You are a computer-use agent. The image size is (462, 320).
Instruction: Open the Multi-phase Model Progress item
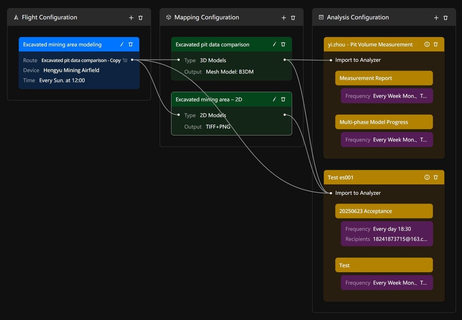pos(384,122)
